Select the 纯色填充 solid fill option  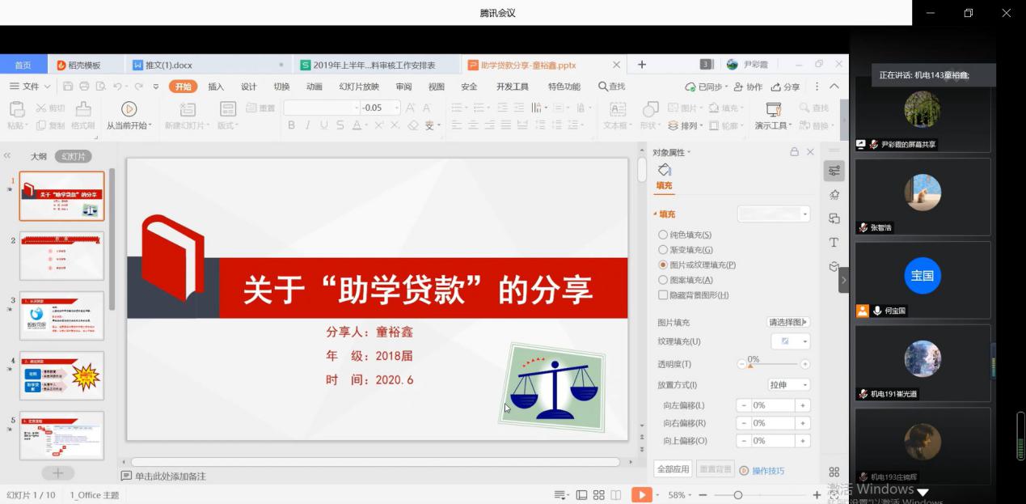coord(663,235)
